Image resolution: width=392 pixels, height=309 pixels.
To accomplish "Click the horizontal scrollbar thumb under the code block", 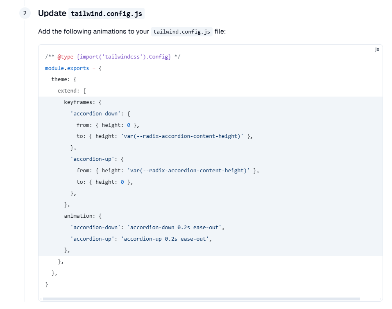I will click(201, 299).
